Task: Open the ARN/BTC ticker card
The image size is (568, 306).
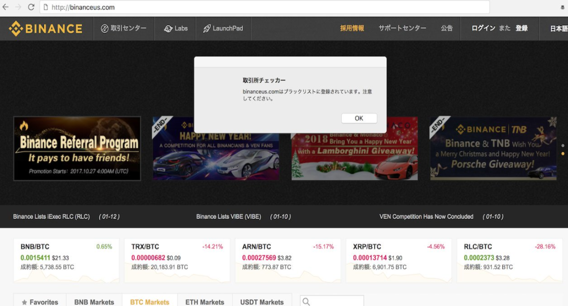Action: pos(288,260)
